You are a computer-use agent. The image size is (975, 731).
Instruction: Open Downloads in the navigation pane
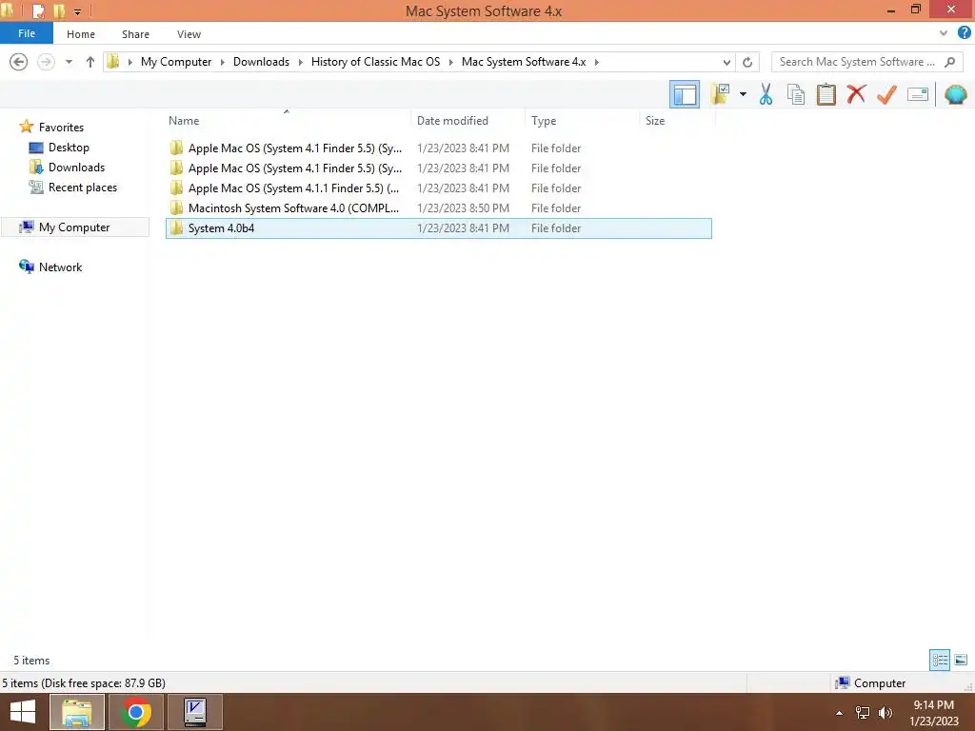point(76,168)
